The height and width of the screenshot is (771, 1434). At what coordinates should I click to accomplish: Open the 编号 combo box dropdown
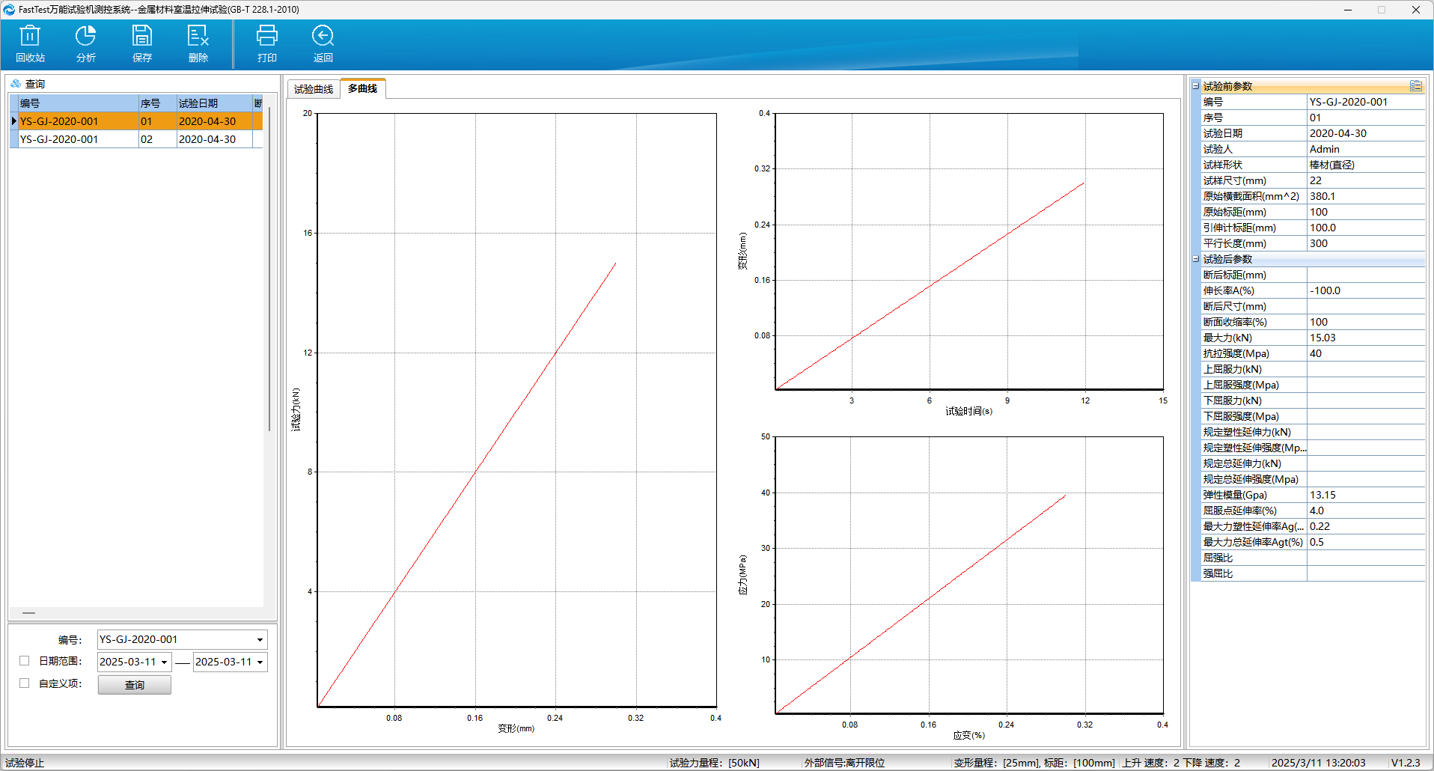[x=260, y=640]
